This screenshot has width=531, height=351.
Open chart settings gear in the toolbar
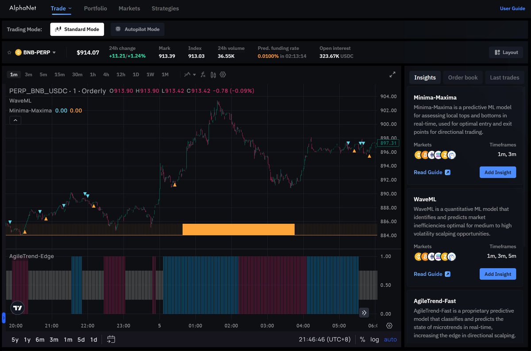click(x=223, y=75)
